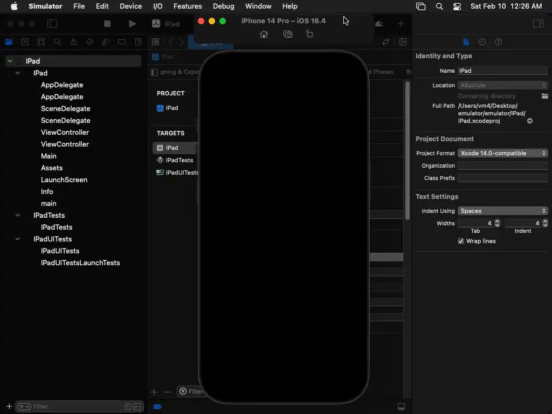Image resolution: width=552 pixels, height=414 pixels.
Task: Open the Features menu
Action: pos(188,6)
